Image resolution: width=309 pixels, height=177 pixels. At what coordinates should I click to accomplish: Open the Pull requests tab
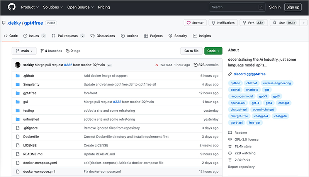pos(68,36)
